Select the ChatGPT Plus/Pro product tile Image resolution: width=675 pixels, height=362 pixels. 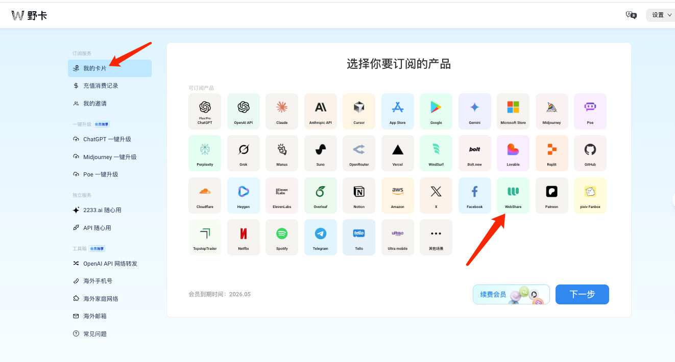pos(205,111)
